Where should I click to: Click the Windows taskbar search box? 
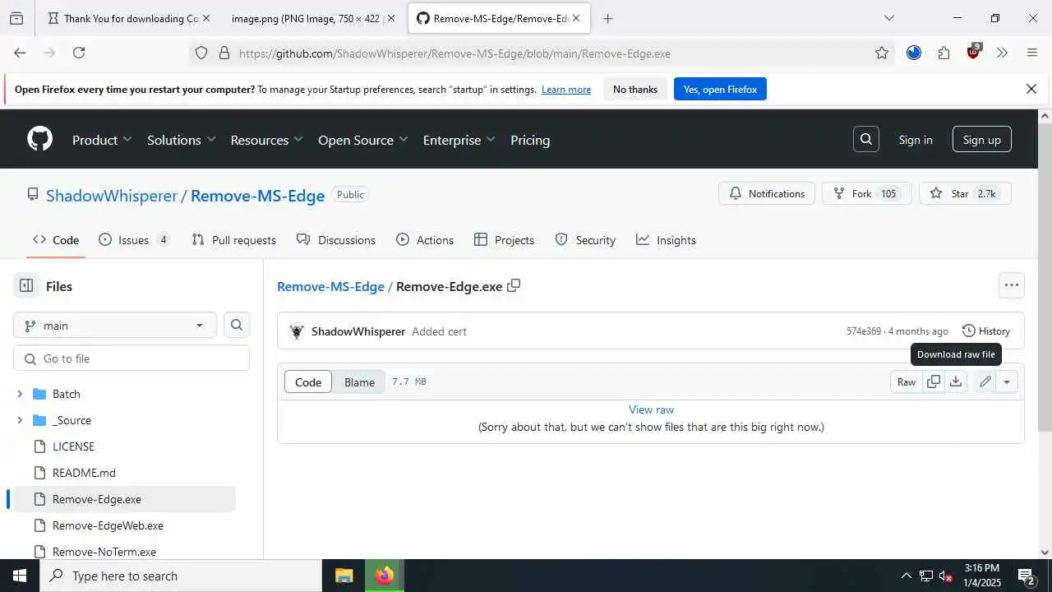(181, 576)
